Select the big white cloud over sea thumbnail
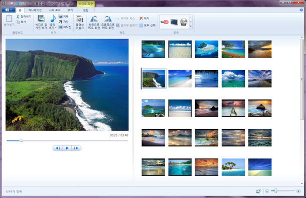Screen dimensions: 306x198 coord(233,78)
